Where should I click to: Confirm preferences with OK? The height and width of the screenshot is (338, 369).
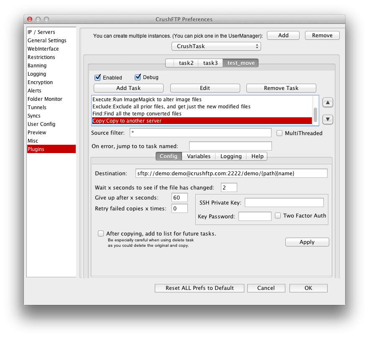(x=308, y=288)
